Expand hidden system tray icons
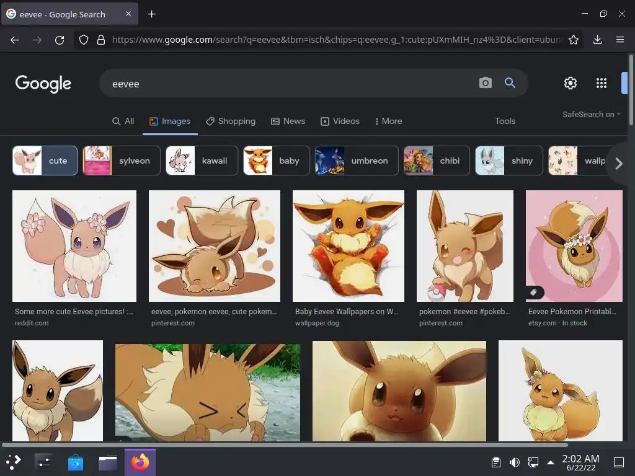The width and height of the screenshot is (635, 476). tap(551, 462)
